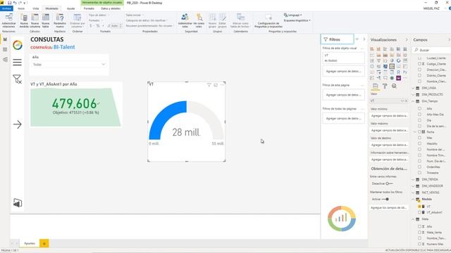Image resolution: width=451 pixels, height=253 pixels.
Task: Expand the DIM_VENDEDOR table
Action: (414, 186)
